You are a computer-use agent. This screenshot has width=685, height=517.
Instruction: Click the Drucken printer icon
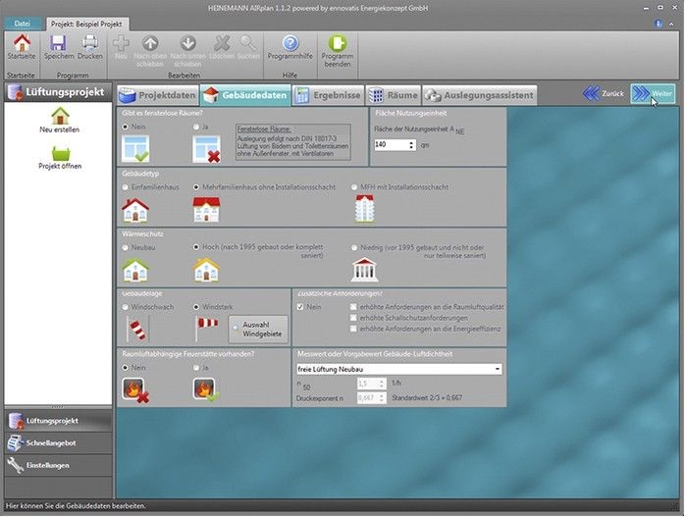(x=89, y=43)
